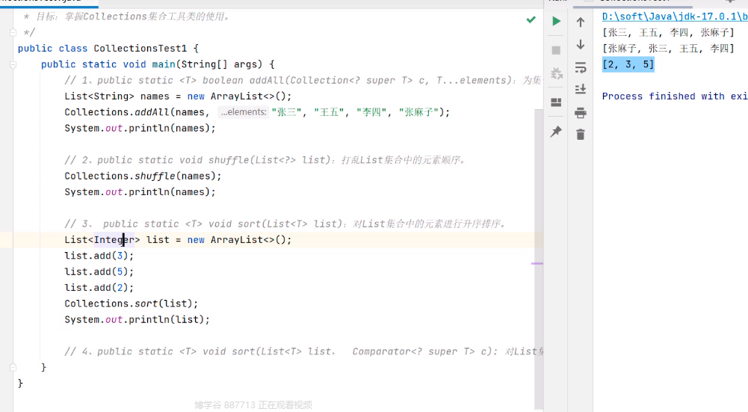
Task: Click 'Collections.addAll' method call
Action: tap(117, 112)
